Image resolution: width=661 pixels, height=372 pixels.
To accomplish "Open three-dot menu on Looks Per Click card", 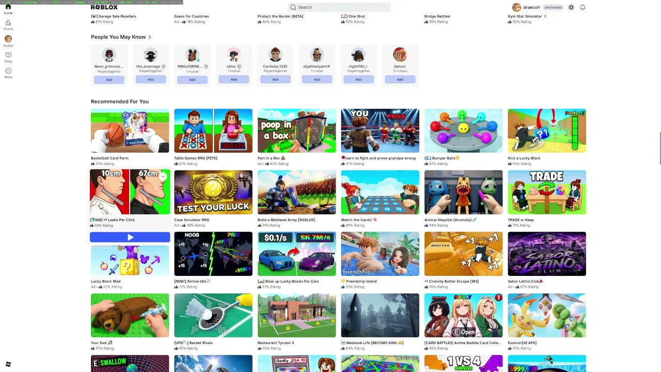I will 163,177.
